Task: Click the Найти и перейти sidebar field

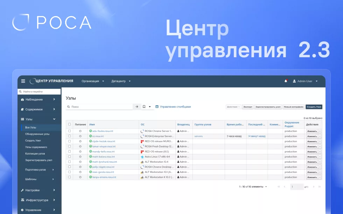Action: click(x=39, y=91)
